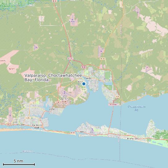Click the Fort Walton Beach place label
168x168 pixels.
coord(37,126)
